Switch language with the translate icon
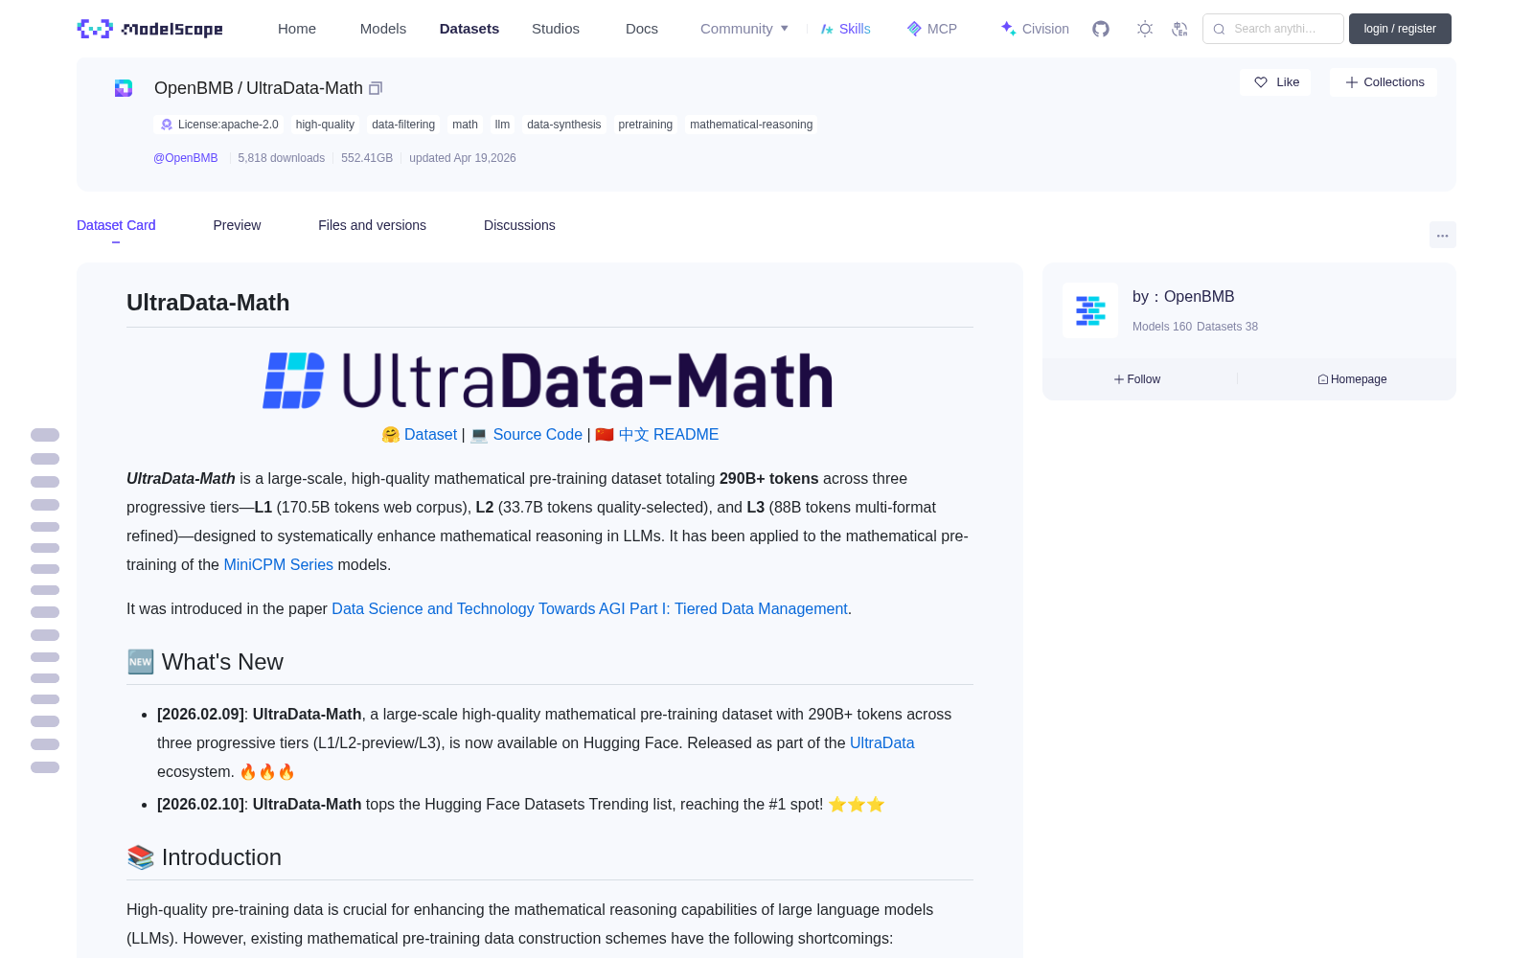This screenshot has height=958, width=1533. tap(1180, 29)
